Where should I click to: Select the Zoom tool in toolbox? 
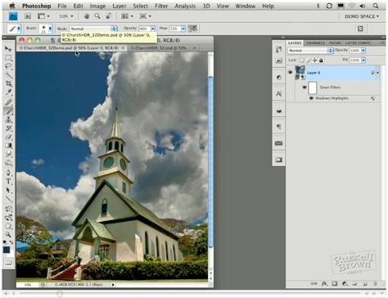pyautogui.click(x=8, y=234)
